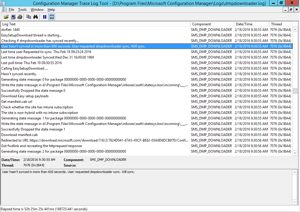
Task: Click the Date/Time value in details pane
Action: click(x=39, y=160)
